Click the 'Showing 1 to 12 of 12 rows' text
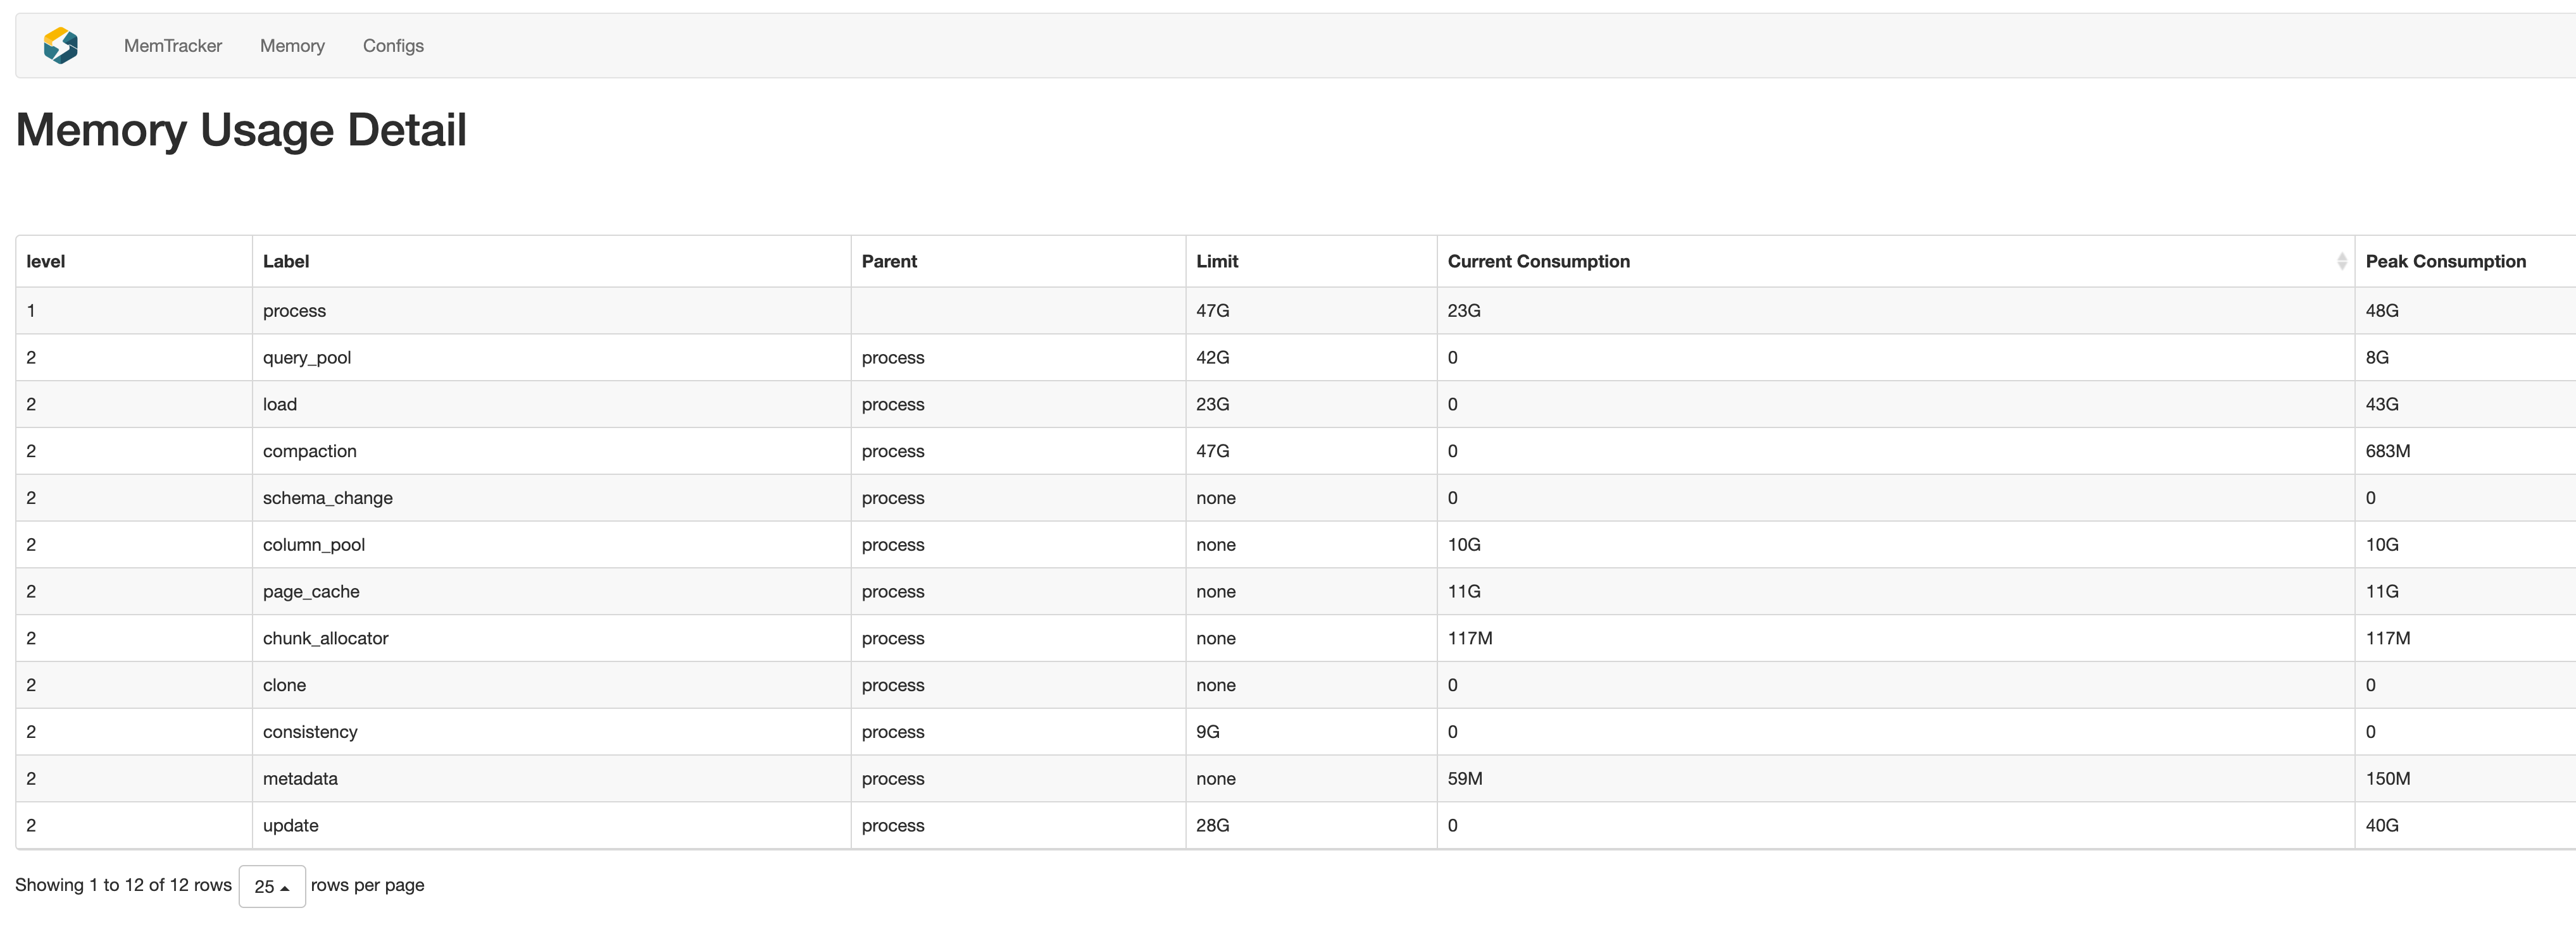Screen dimensions: 2576x927 pos(123,885)
